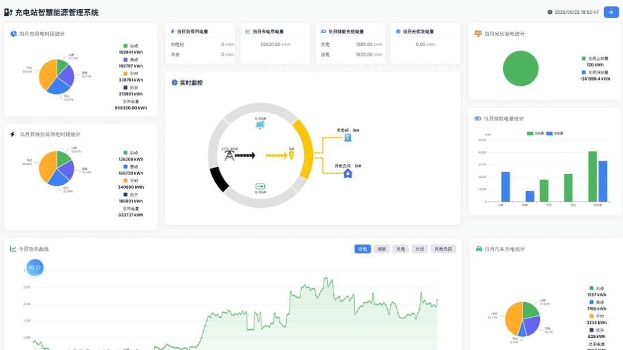Click the 其他负荷 blue house icon
The image size is (623, 350).
point(347,173)
